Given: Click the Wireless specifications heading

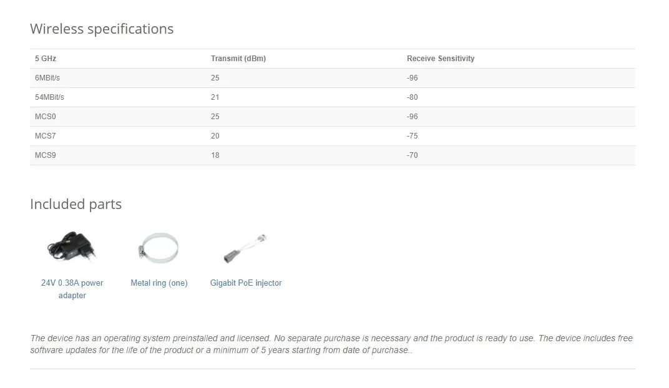Looking at the screenshot, I should pyautogui.click(x=102, y=29).
